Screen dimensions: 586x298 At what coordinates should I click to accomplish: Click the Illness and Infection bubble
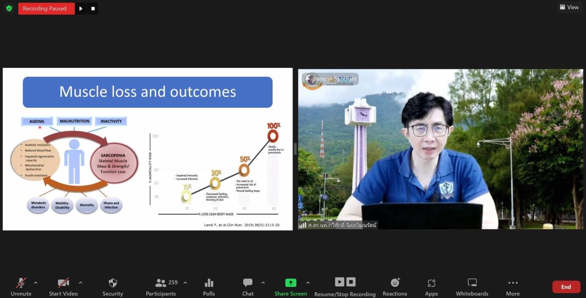(x=111, y=205)
